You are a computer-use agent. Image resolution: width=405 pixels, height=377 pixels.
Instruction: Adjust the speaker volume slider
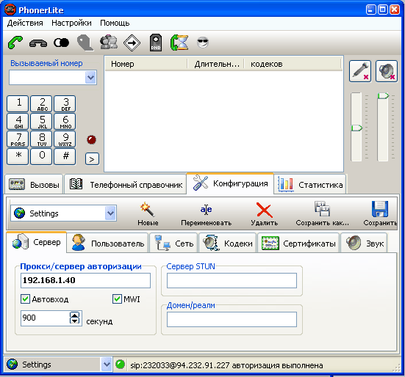click(383, 96)
